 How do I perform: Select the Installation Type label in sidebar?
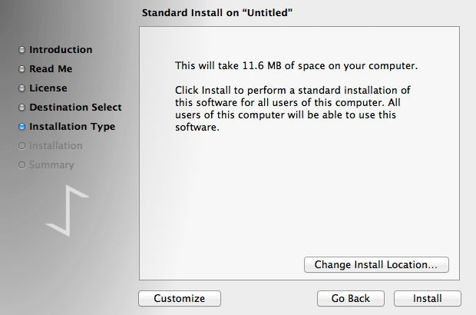pos(72,127)
